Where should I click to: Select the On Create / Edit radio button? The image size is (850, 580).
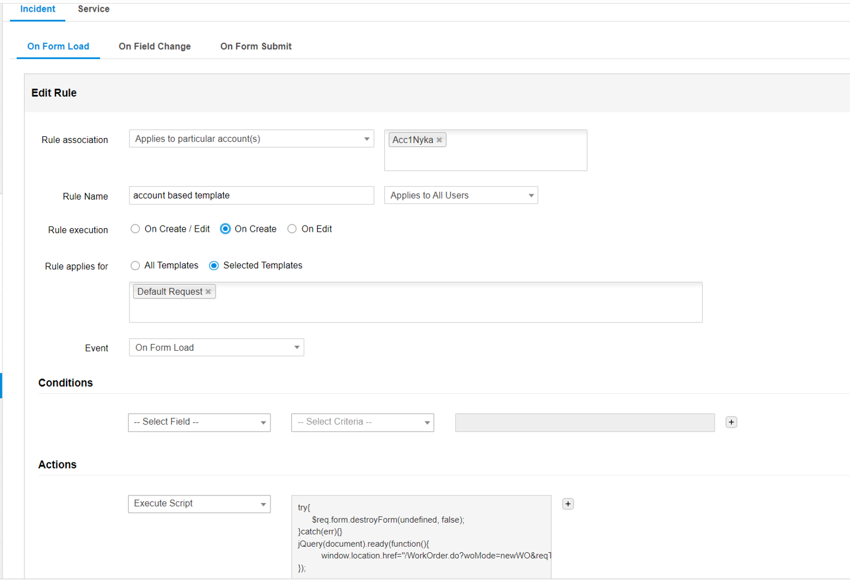[136, 229]
